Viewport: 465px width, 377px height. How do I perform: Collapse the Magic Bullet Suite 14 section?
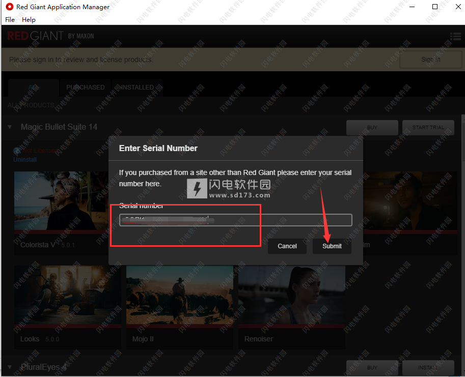10,127
